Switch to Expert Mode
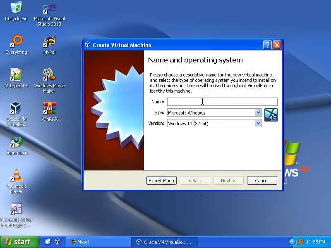Viewport: 331px width, 248px height. (161, 181)
